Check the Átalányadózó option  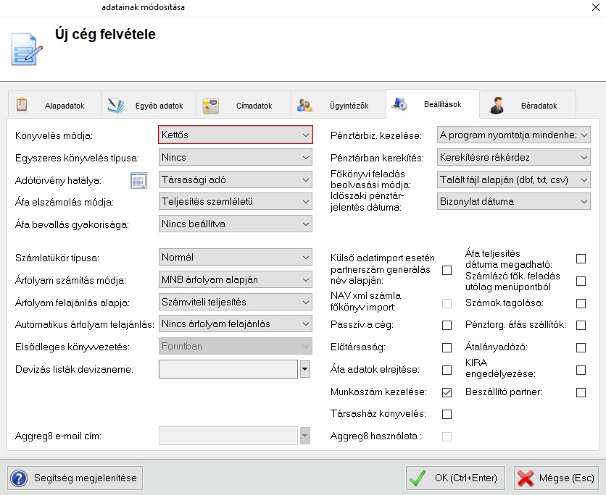(x=581, y=348)
